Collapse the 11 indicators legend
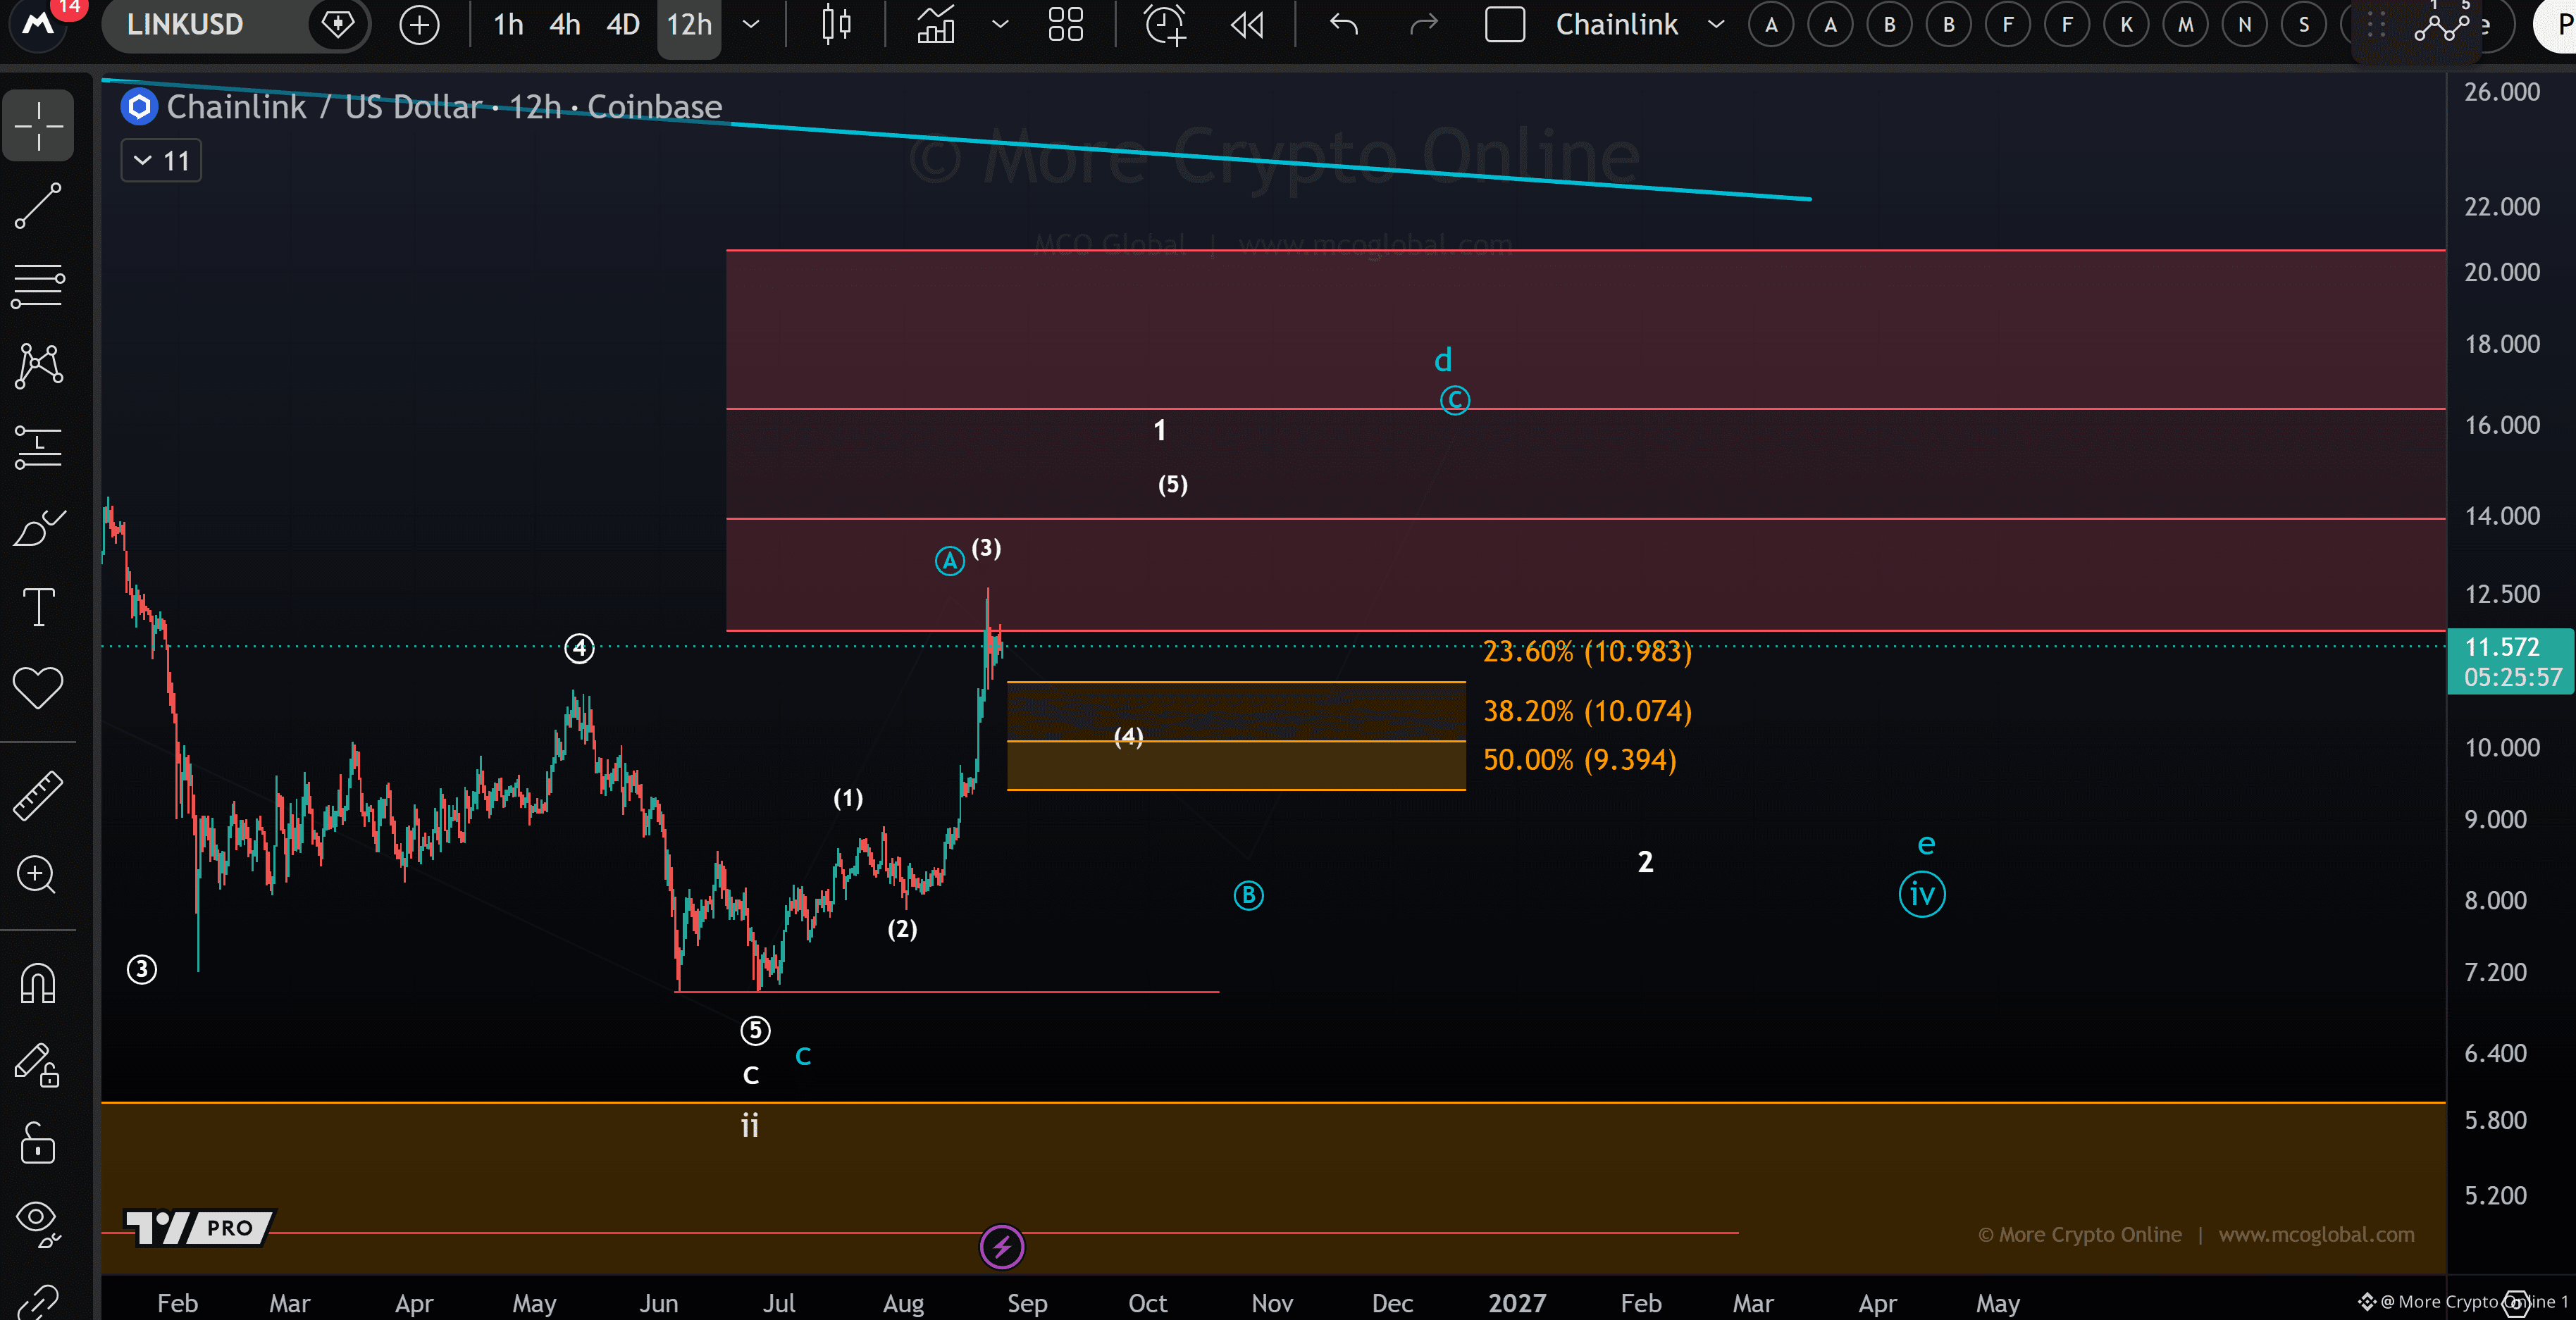2576x1320 pixels. click(161, 160)
